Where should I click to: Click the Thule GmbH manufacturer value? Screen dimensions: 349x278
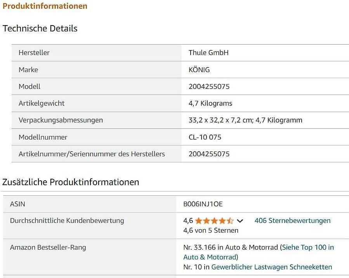click(x=208, y=53)
